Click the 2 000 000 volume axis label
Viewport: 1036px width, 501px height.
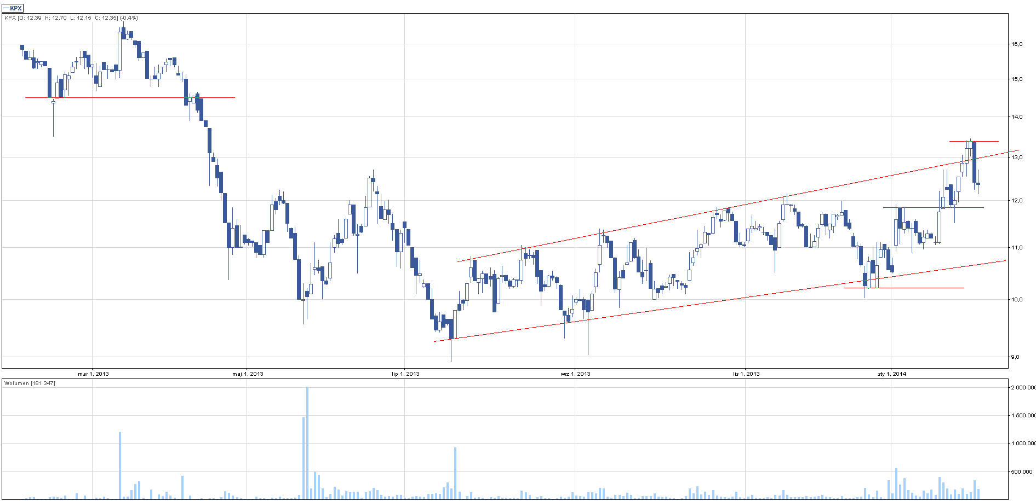click(1023, 388)
